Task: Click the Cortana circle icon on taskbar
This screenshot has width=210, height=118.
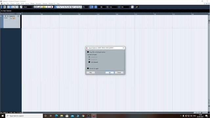Action: point(45,116)
